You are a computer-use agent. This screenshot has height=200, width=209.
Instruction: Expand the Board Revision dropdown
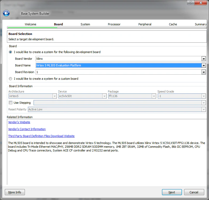[x=204, y=72]
